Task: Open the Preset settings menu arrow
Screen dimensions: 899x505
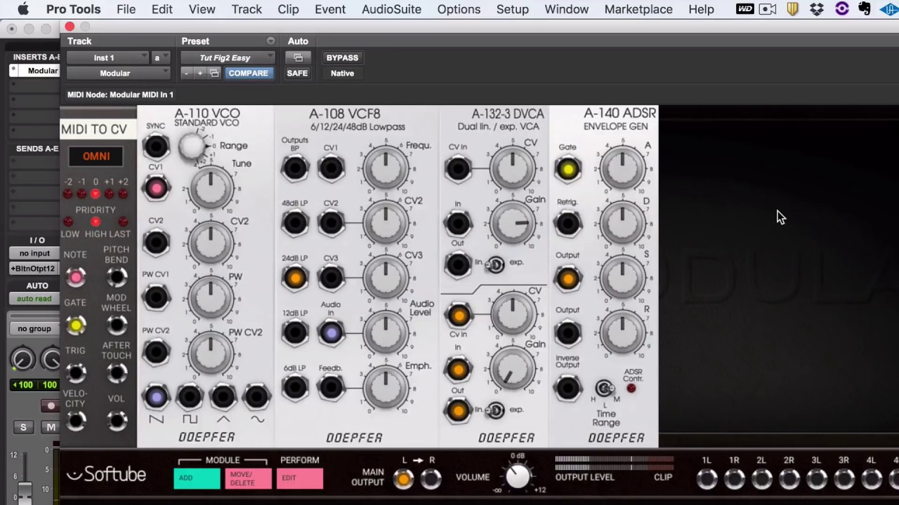Action: click(270, 41)
